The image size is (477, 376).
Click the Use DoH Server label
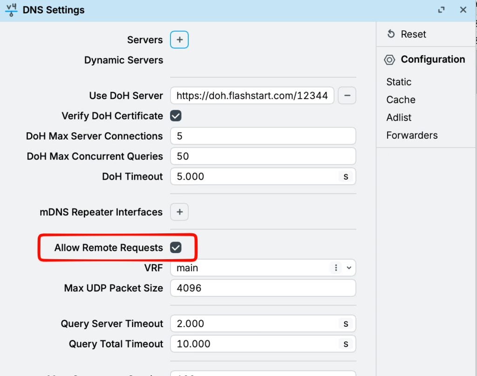coord(126,96)
